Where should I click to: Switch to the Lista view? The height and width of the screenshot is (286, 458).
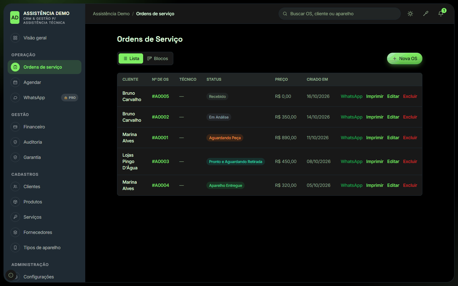pyautogui.click(x=131, y=58)
